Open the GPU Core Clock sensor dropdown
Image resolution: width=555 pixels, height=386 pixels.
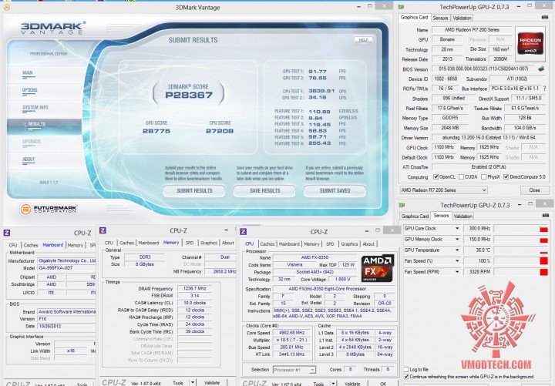point(457,229)
